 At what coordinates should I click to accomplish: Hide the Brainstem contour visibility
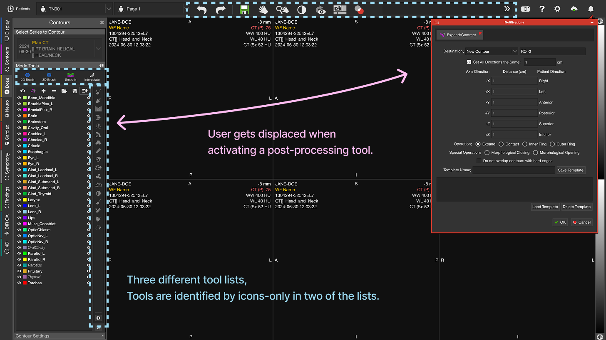[x=19, y=122]
